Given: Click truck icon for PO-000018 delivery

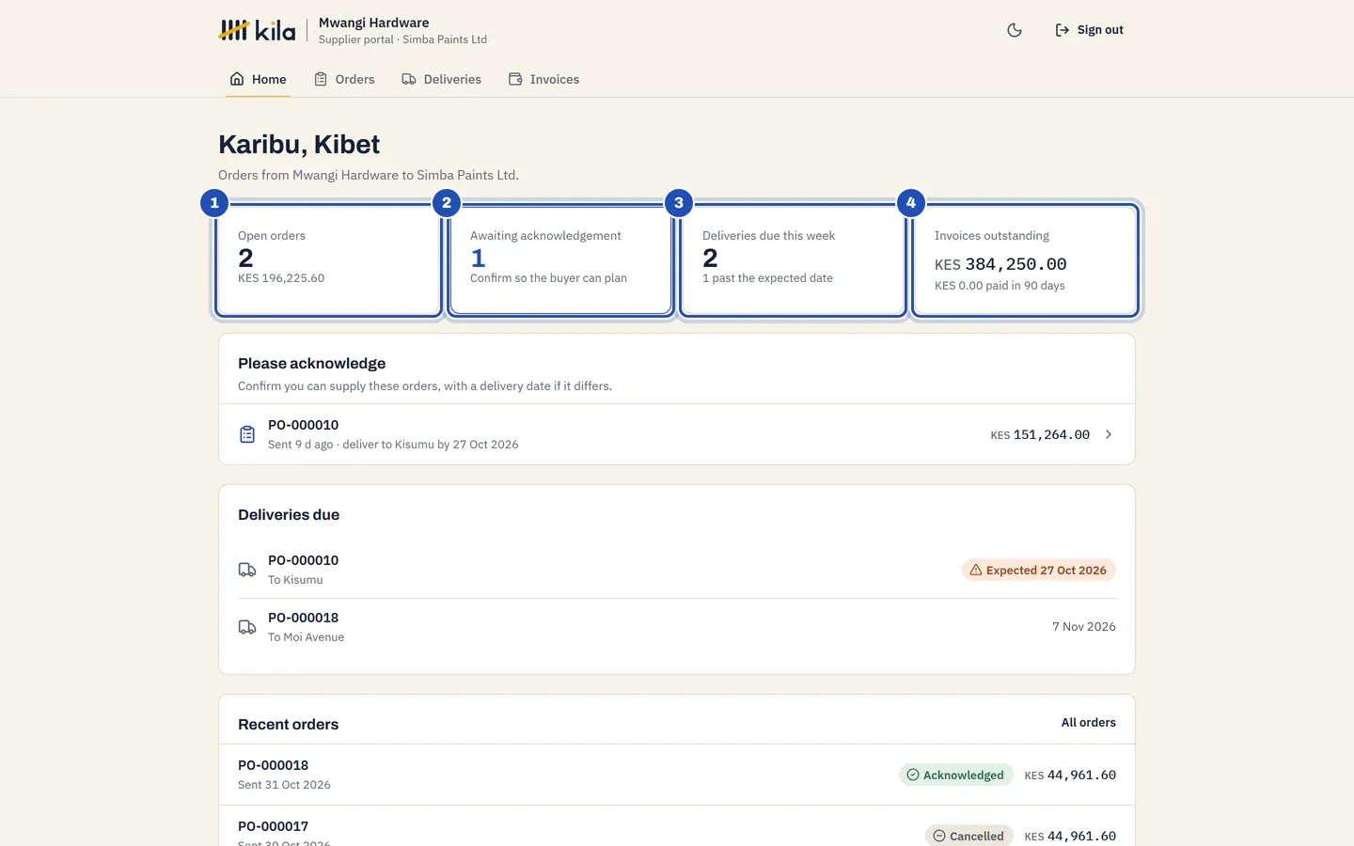Looking at the screenshot, I should [x=247, y=627].
